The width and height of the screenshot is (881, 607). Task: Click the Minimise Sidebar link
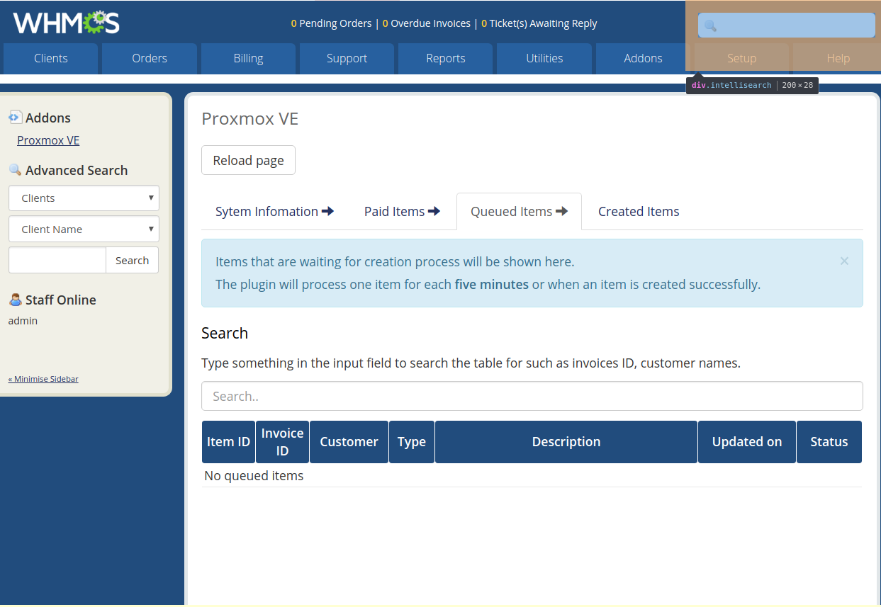point(43,379)
